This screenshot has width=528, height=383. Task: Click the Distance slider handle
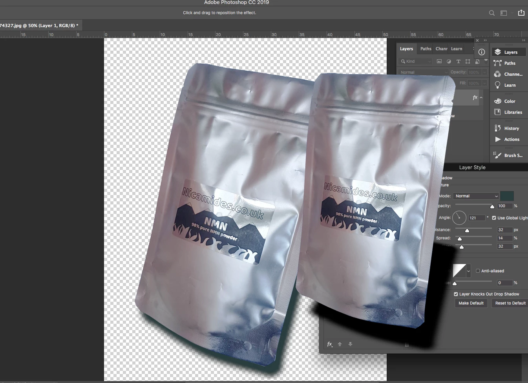click(467, 230)
